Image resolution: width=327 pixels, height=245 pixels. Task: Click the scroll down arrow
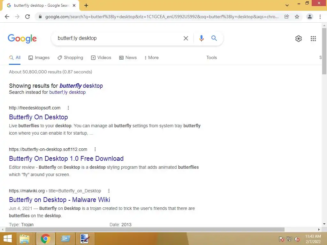click(324, 224)
